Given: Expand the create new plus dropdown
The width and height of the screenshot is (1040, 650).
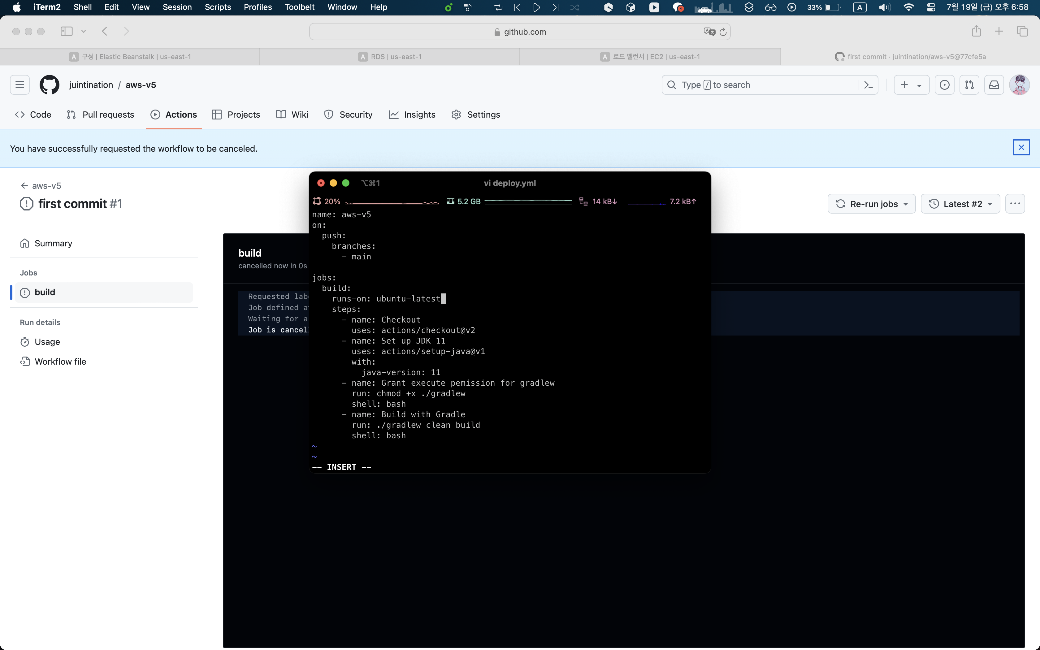Looking at the screenshot, I should pos(911,85).
